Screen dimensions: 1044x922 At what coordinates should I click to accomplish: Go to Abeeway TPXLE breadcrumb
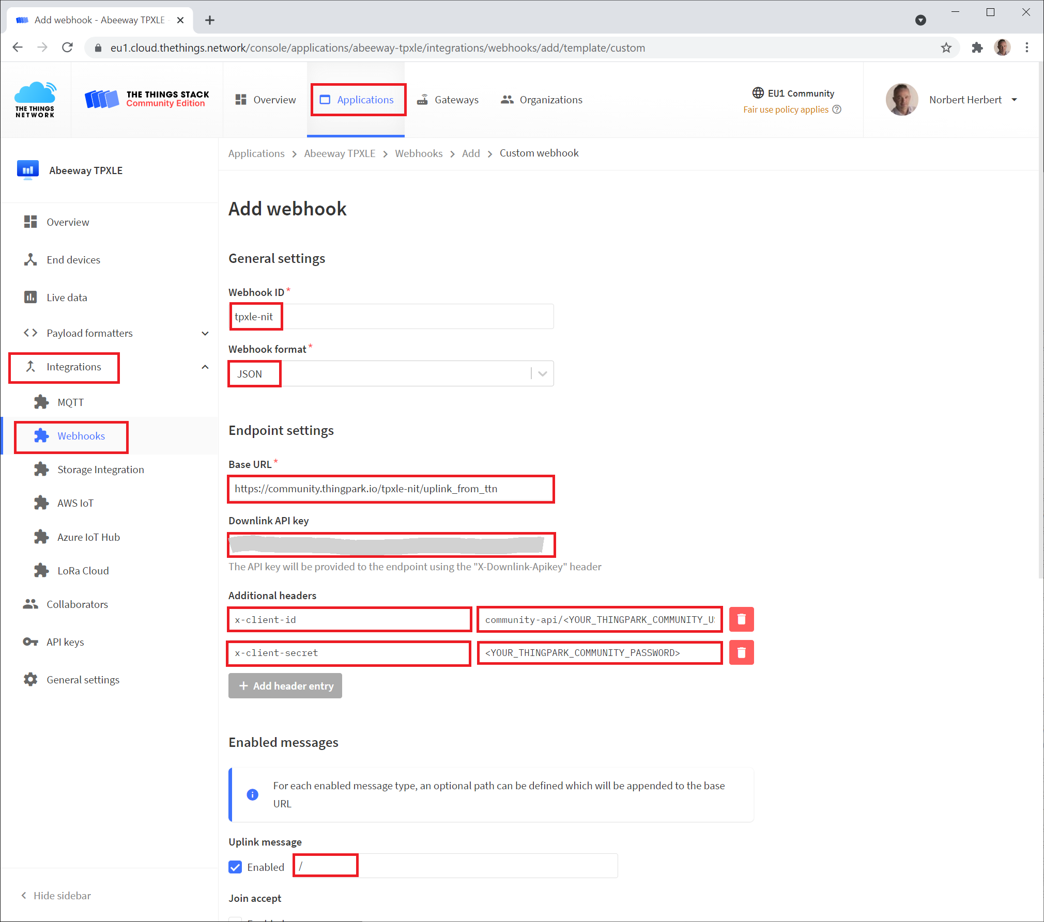(340, 153)
